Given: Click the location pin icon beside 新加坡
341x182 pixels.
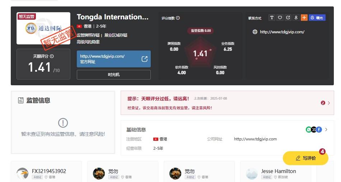Looking at the screenshot, I should coord(275,177).
